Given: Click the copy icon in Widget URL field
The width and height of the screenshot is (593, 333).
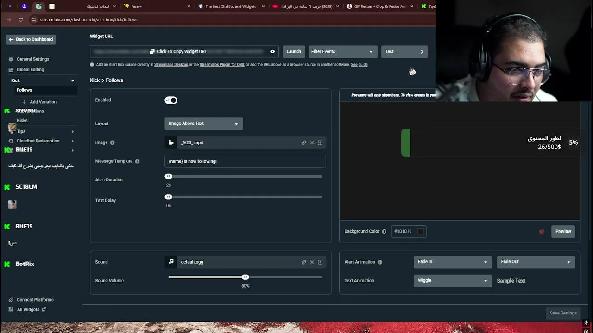Looking at the screenshot, I should [x=152, y=52].
